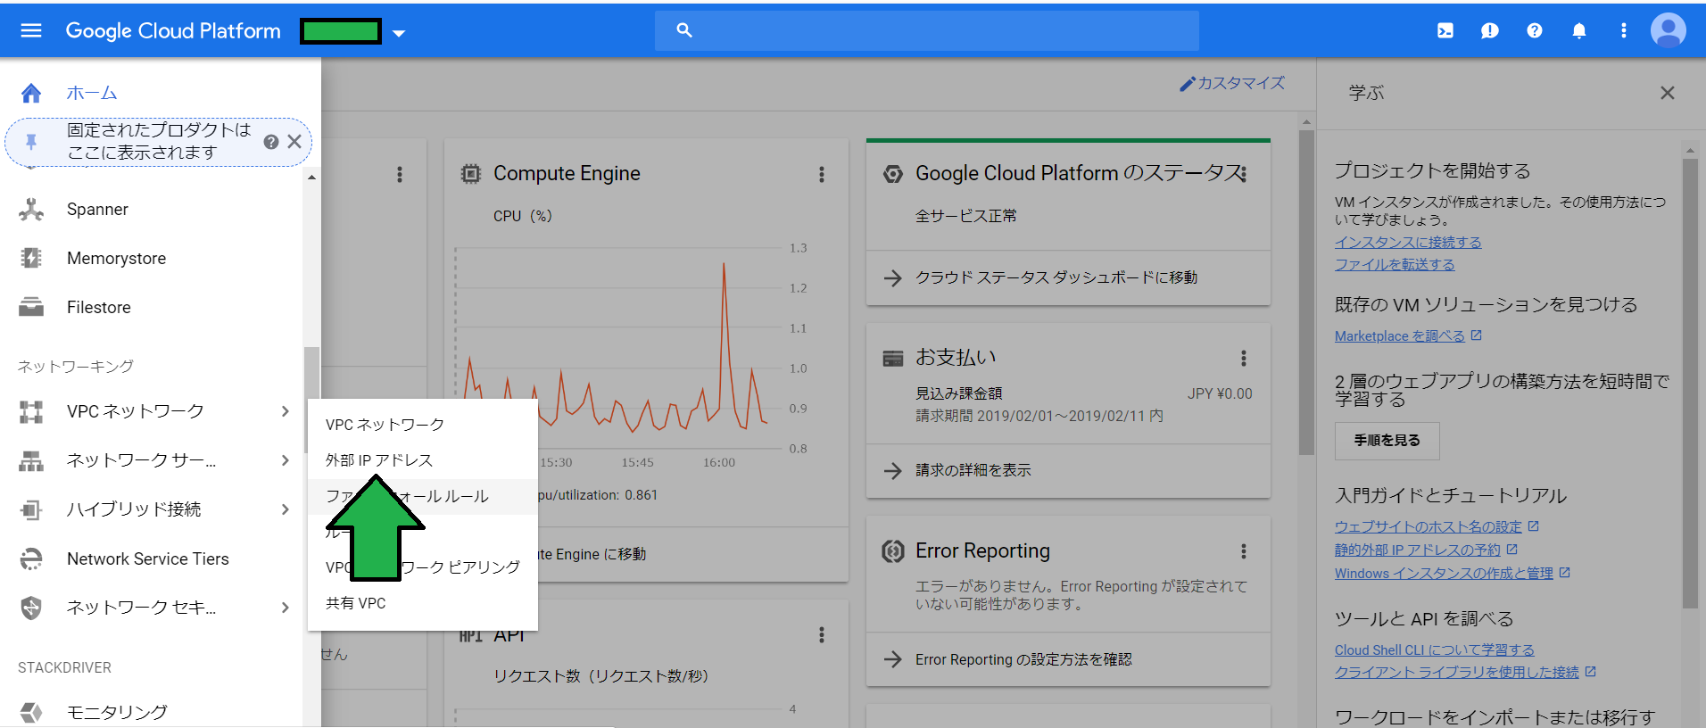Click the カスタマイズ edit button

1232,83
